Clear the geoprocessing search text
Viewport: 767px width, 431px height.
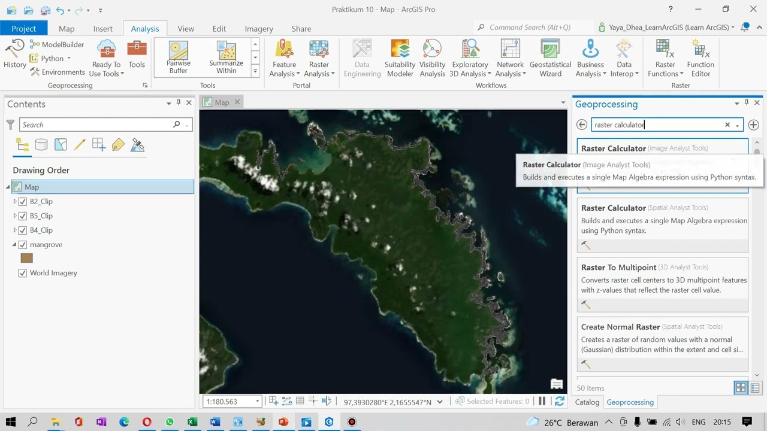click(727, 125)
